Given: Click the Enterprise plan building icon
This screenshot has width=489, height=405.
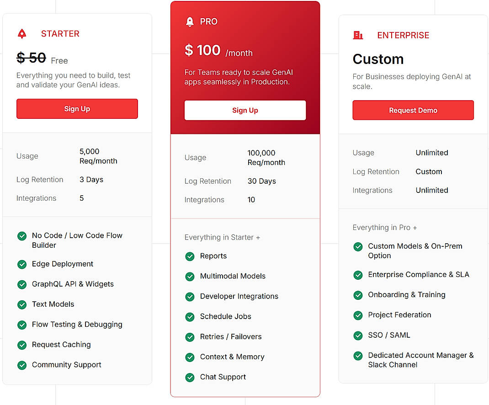Looking at the screenshot, I should pos(358,35).
